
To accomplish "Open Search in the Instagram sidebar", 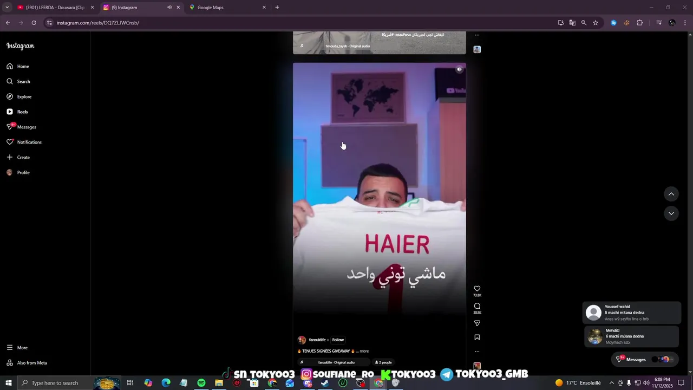I will (18, 81).
